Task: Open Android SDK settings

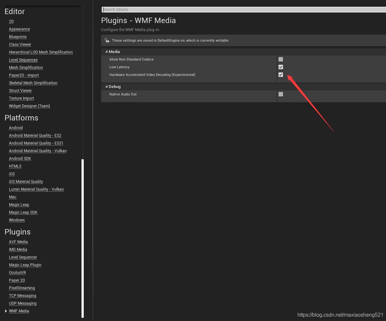Action: [20, 159]
